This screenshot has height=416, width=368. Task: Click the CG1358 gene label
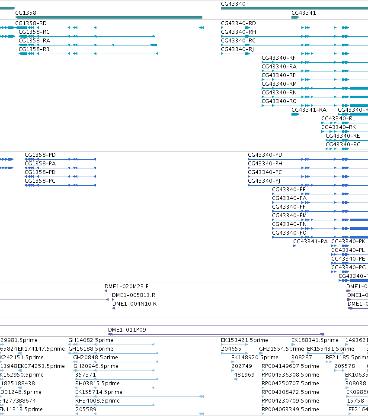click(x=26, y=13)
